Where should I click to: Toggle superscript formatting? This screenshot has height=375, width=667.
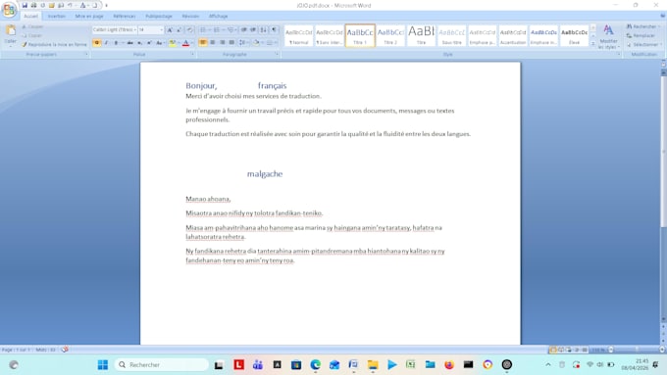(149, 43)
